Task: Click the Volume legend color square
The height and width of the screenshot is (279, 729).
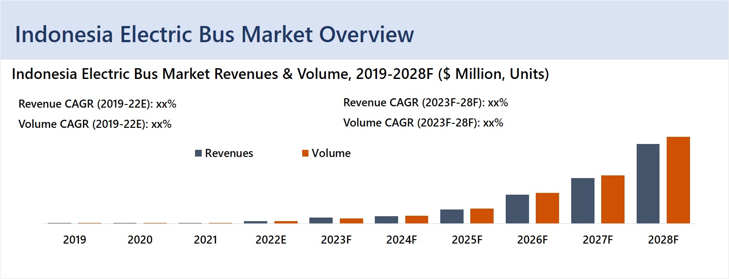Action: [x=305, y=153]
